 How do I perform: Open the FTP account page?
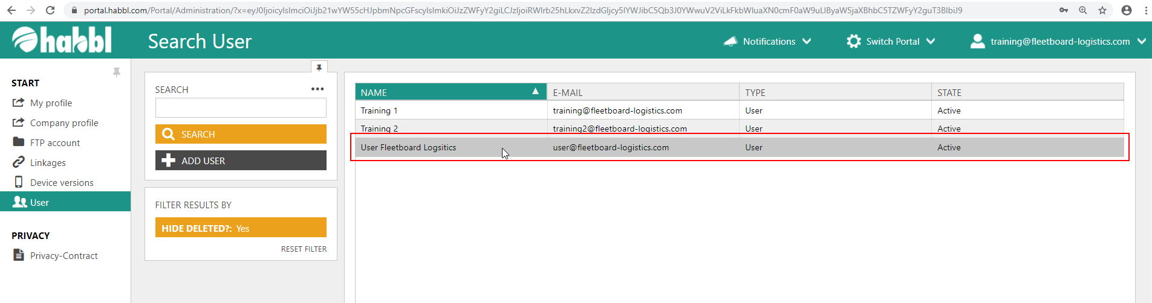coord(55,143)
